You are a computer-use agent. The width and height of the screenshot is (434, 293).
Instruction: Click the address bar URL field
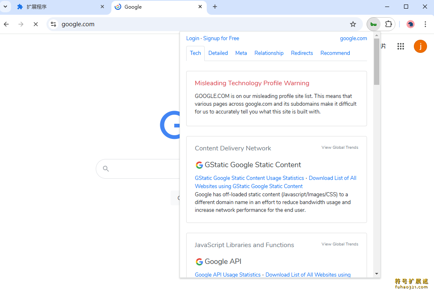pos(205,24)
